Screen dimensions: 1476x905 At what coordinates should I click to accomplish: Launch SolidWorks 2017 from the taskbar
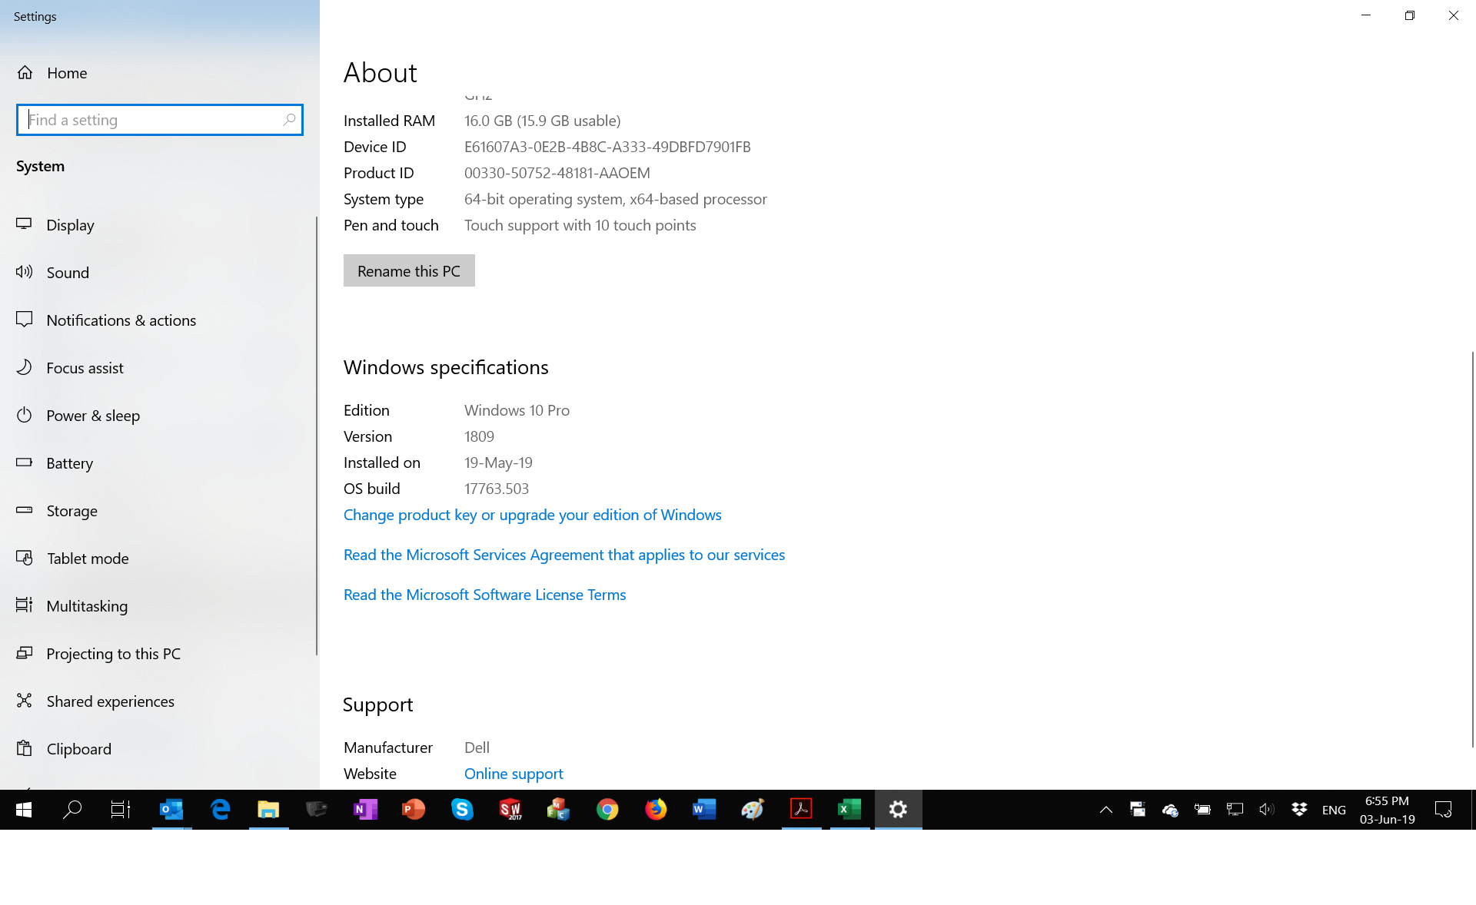pos(510,809)
